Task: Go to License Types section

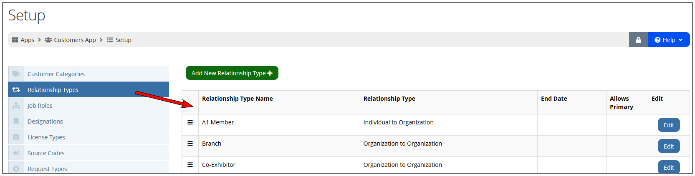Action: (x=88, y=137)
